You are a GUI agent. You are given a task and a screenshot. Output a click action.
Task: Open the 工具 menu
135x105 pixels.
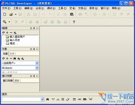tap(62, 8)
